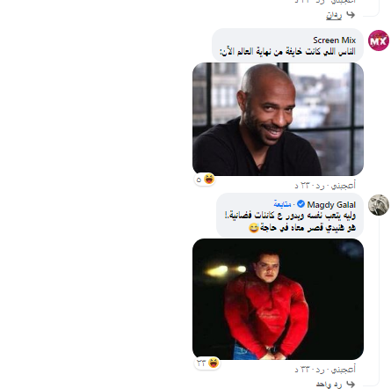This screenshot has height=389, width=391.
Task: Open the Screen Mix profile avatar
Action: click(379, 40)
